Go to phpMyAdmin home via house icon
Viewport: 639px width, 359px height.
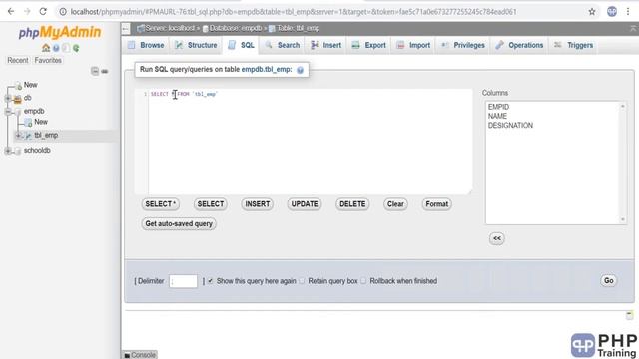click(x=46, y=48)
